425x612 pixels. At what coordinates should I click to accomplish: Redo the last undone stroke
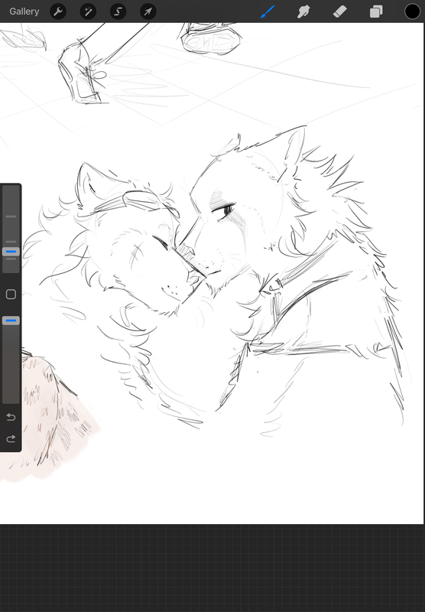click(11, 438)
